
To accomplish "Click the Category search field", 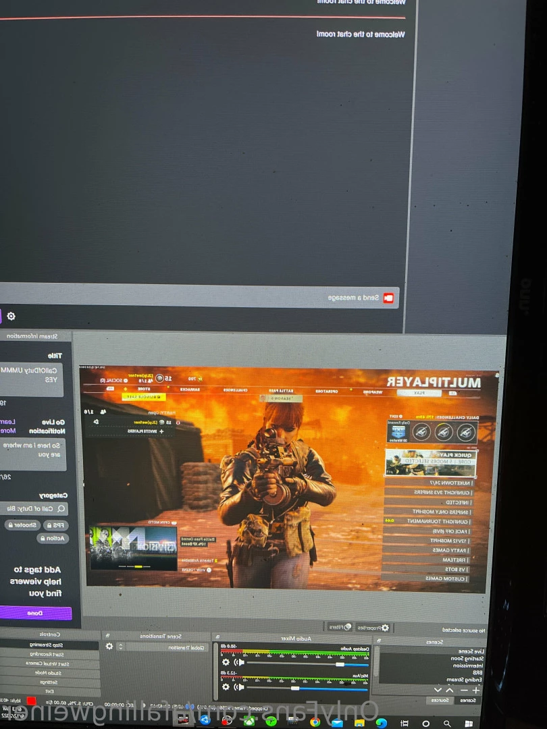I will point(34,509).
